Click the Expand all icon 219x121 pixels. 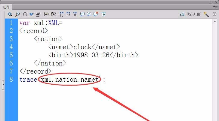point(75,14)
